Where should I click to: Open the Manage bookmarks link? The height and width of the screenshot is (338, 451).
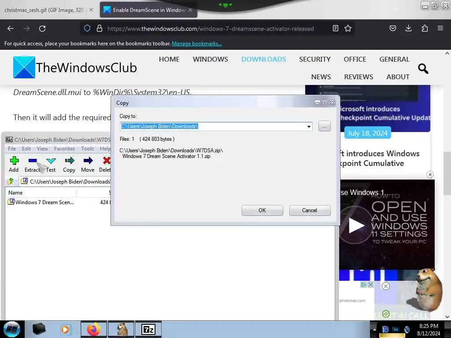point(197,44)
